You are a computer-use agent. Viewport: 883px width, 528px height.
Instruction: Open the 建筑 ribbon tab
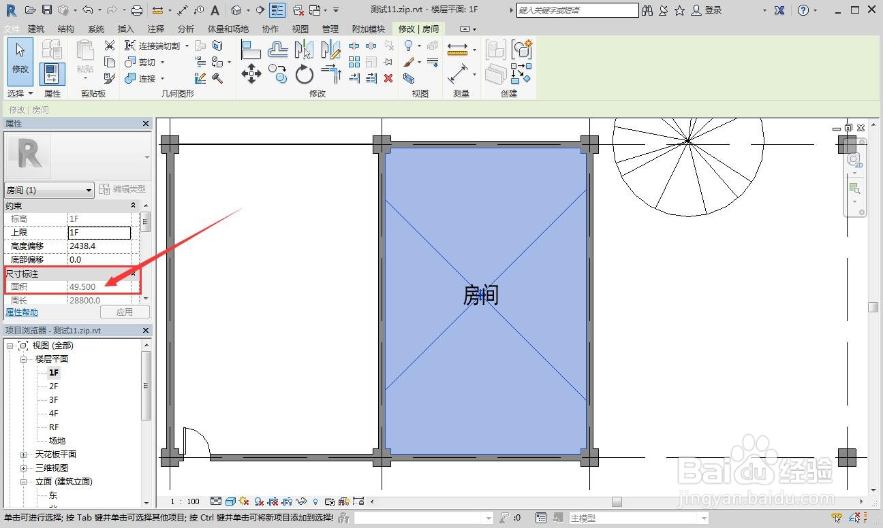pos(36,29)
